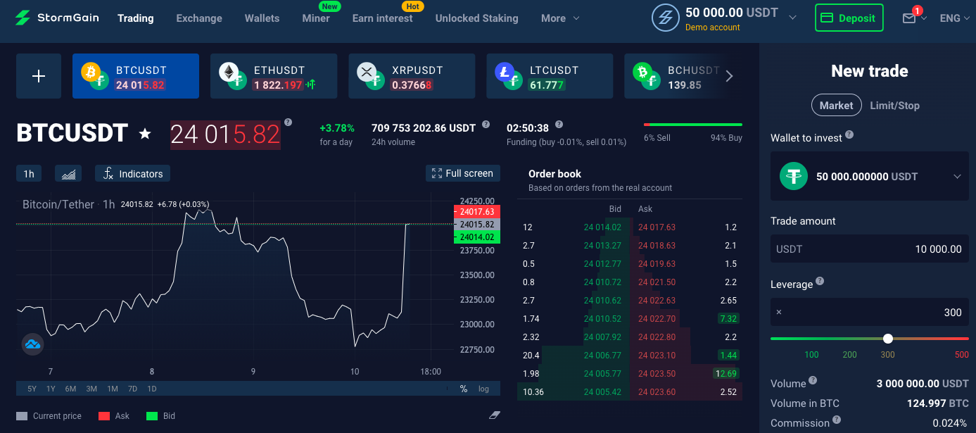Go to the Exchange tab
This screenshot has height=433, width=976.
199,18
